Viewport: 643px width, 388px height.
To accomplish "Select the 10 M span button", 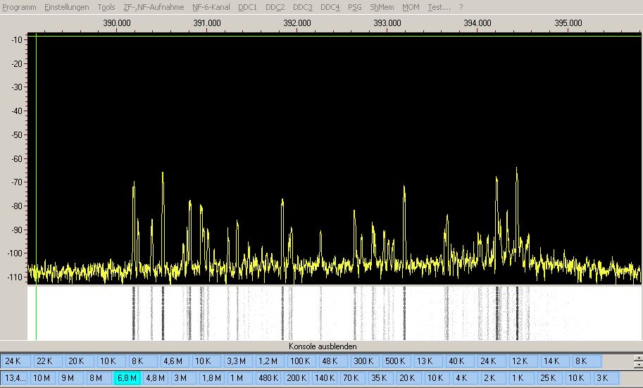I will pyautogui.click(x=43, y=377).
